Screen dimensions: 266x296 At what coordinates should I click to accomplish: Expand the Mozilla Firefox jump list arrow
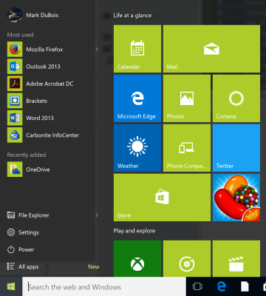[97, 50]
